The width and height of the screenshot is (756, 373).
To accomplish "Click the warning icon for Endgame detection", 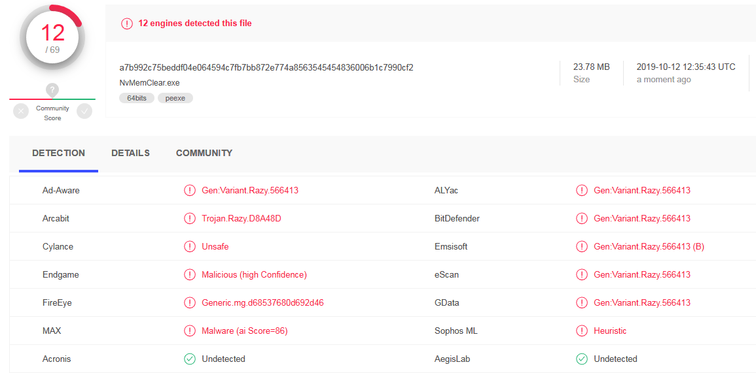I will [x=189, y=275].
